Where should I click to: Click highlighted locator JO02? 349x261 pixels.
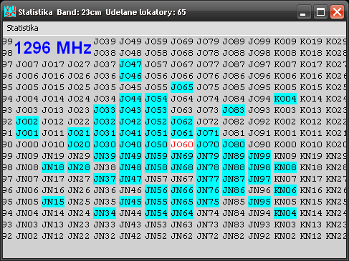coord(27,122)
